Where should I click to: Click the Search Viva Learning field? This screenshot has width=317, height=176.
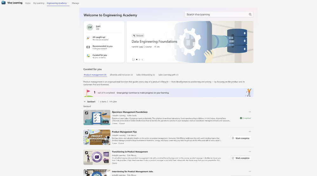(219, 14)
